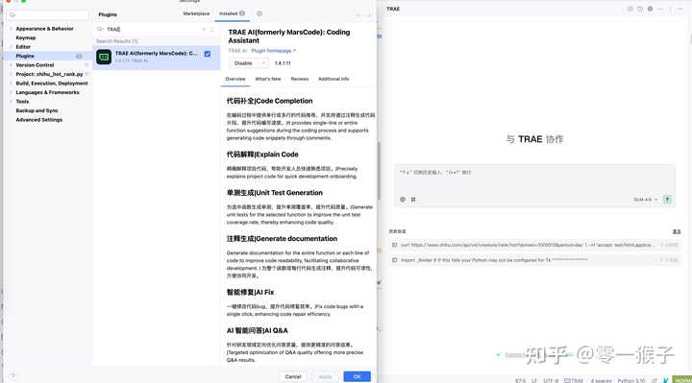
Task: Expand Languages & Frameworks node
Action: pos(11,92)
